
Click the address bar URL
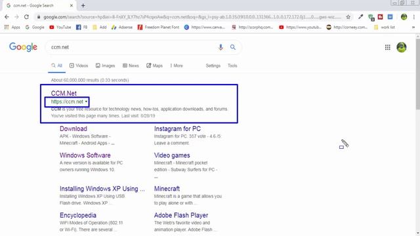click(192, 17)
